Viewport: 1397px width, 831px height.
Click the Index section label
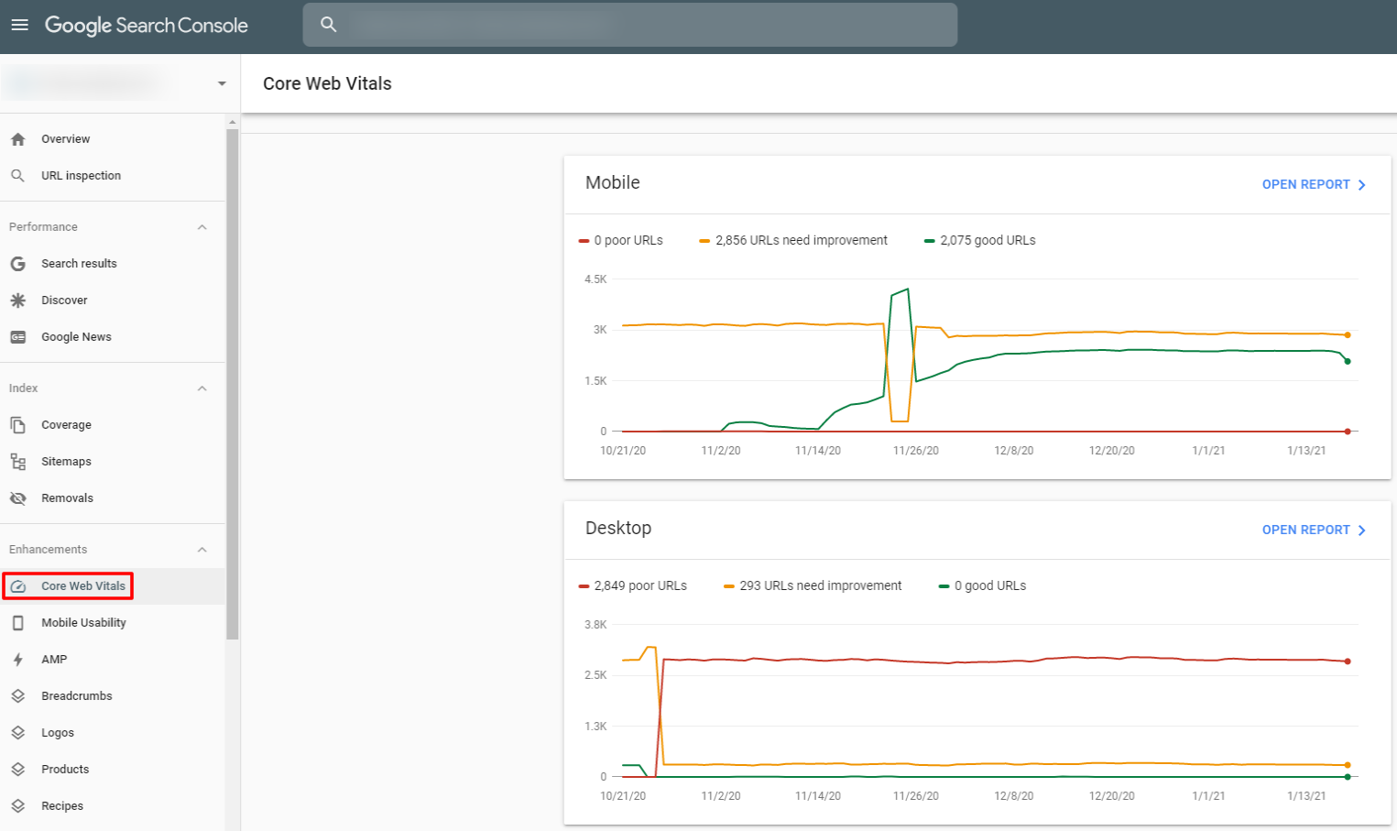pos(23,388)
